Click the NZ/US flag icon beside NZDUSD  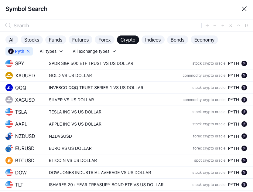point(9,136)
